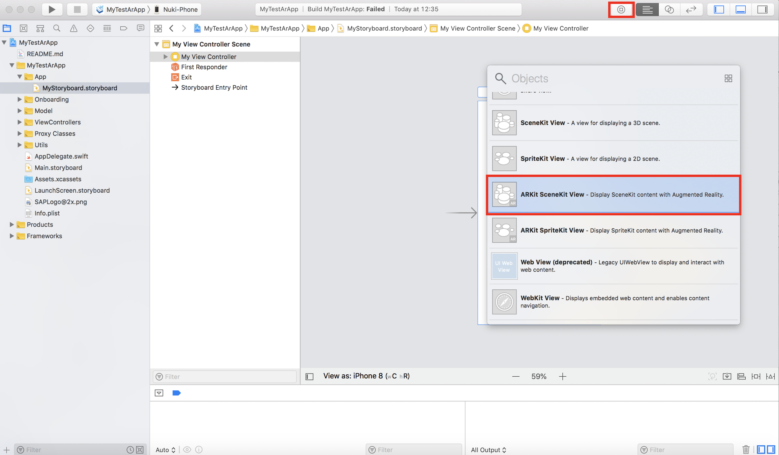Zoom in canvas with plus button

(x=562, y=376)
